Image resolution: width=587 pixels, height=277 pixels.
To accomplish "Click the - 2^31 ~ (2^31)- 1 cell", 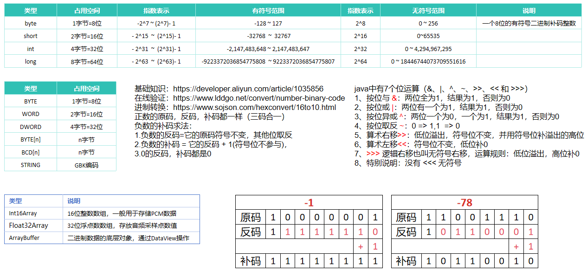I will [156, 49].
